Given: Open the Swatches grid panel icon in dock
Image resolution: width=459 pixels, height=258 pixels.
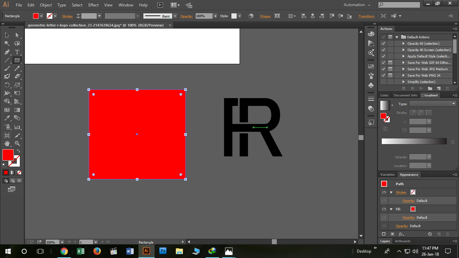Looking at the screenshot, I should pos(371,67).
